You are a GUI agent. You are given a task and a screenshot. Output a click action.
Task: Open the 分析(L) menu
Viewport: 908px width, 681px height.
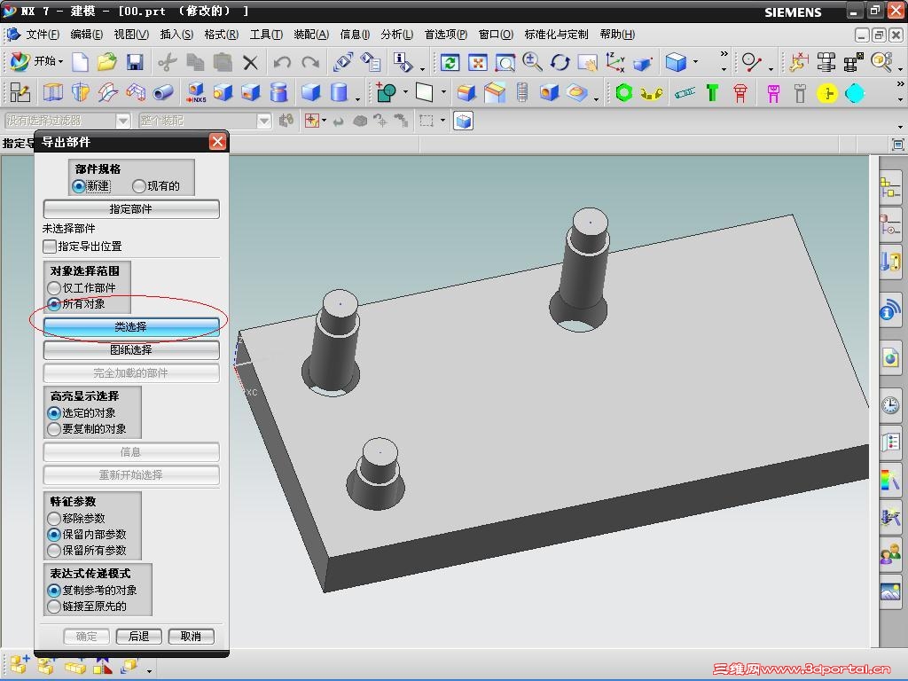coord(396,35)
